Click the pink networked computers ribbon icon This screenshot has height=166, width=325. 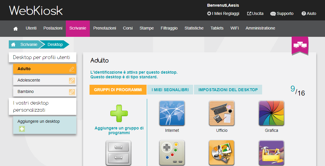pos(300,46)
